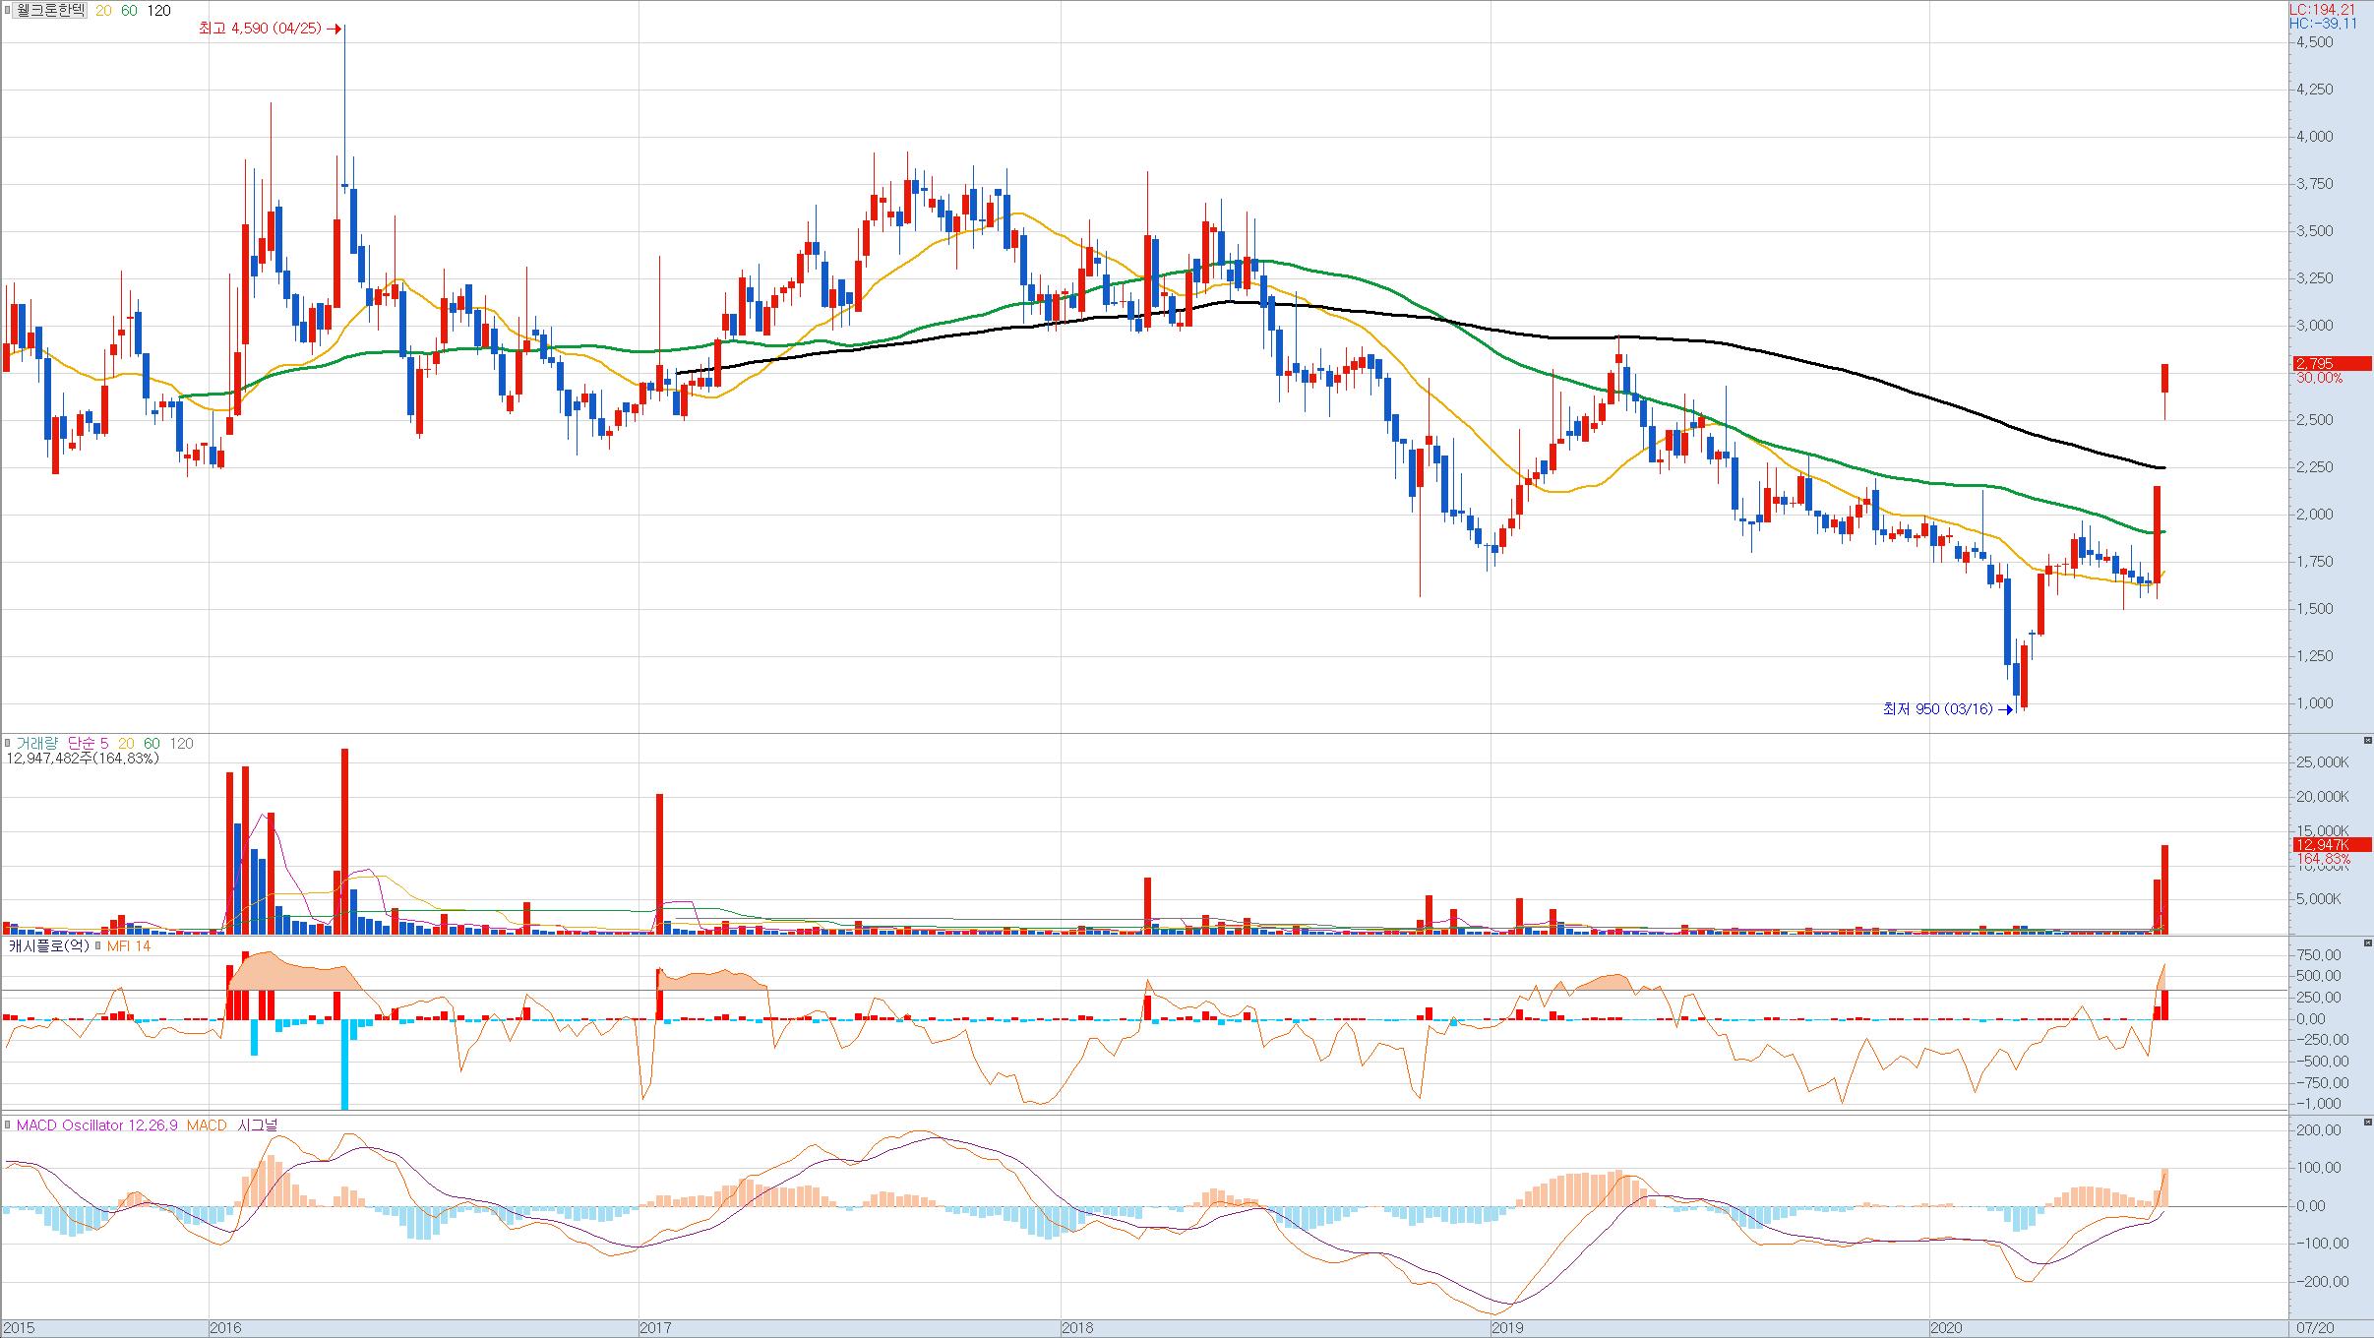Select the green 60-period moving average label
The image size is (2374, 1338).
pyautogui.click(x=130, y=11)
